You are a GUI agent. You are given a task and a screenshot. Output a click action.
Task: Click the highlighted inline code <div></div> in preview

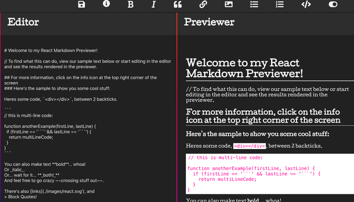pyautogui.click(x=249, y=146)
